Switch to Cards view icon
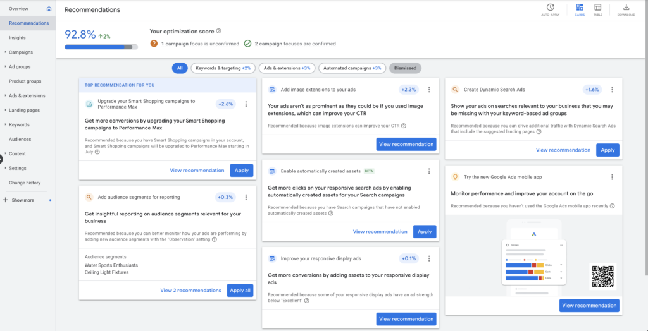This screenshot has height=331, width=648. [580, 8]
